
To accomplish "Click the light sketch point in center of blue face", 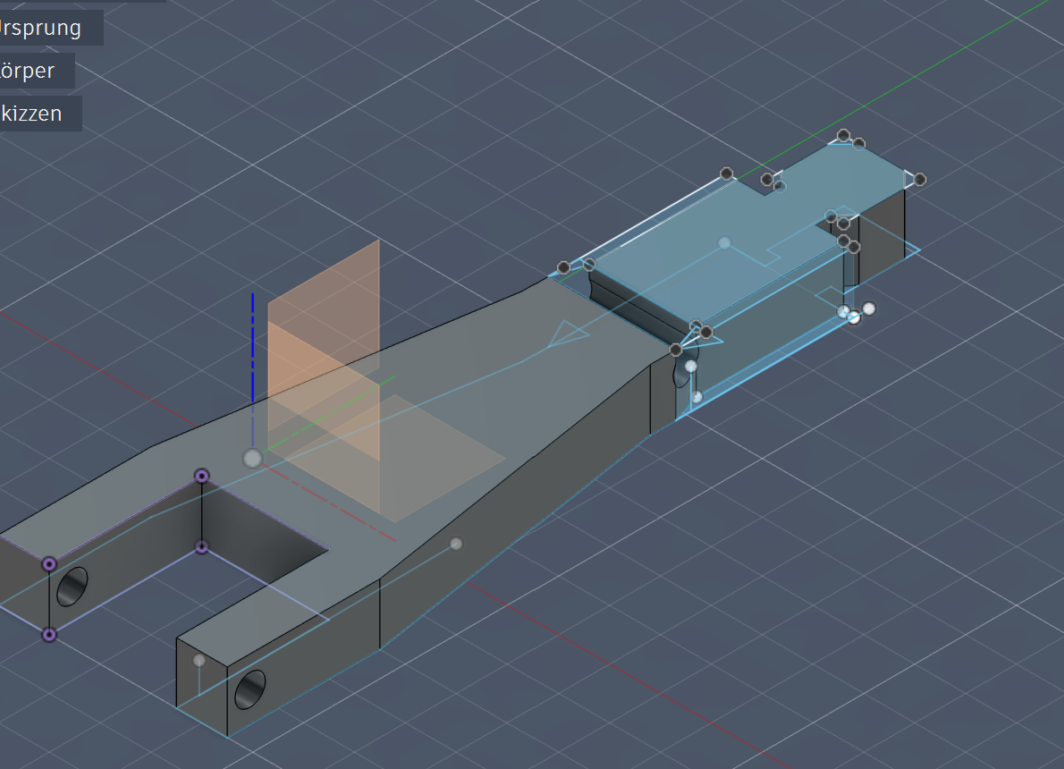I will click(725, 243).
